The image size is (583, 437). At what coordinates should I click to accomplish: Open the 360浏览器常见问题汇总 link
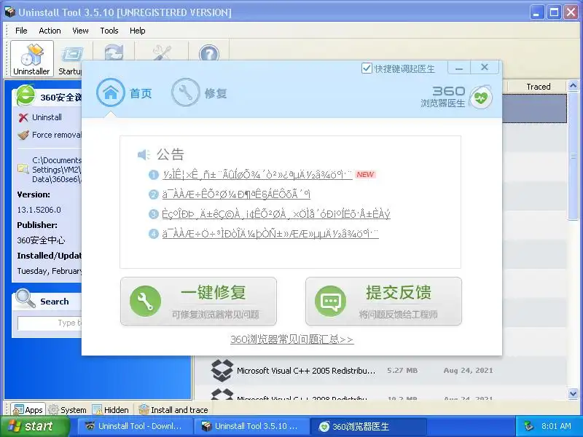point(292,339)
